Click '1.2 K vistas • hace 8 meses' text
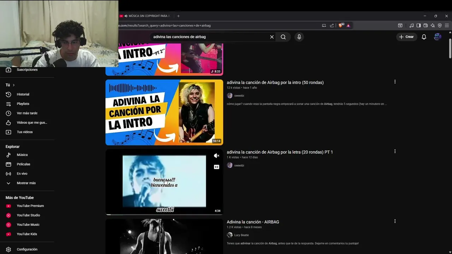 (244, 227)
